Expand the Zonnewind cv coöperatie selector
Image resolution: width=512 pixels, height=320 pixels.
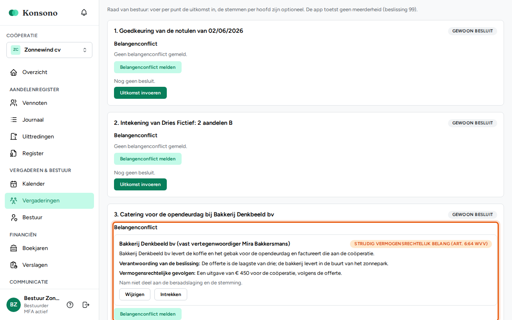point(49,50)
